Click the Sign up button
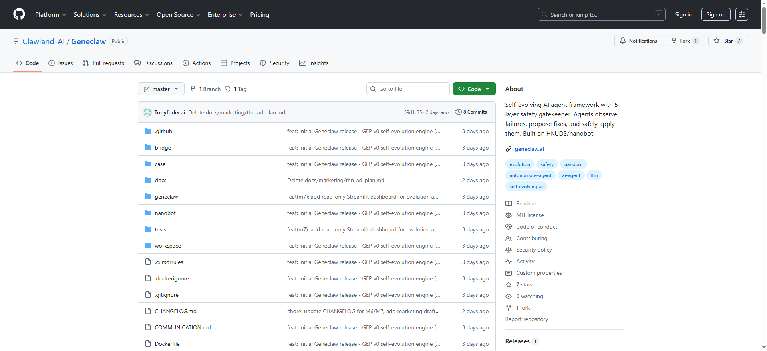Viewport: 767px width, 351px height. click(x=716, y=14)
